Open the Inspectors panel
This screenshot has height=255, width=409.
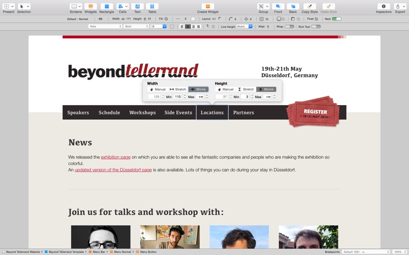pyautogui.click(x=383, y=6)
